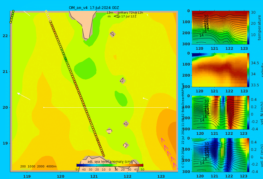Screen dimensions: 263x179
Task: Click the vel. N colorbar
Action: (248, 112)
